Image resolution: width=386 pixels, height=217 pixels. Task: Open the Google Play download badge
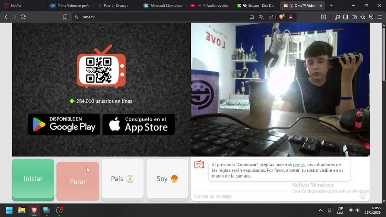pos(64,124)
